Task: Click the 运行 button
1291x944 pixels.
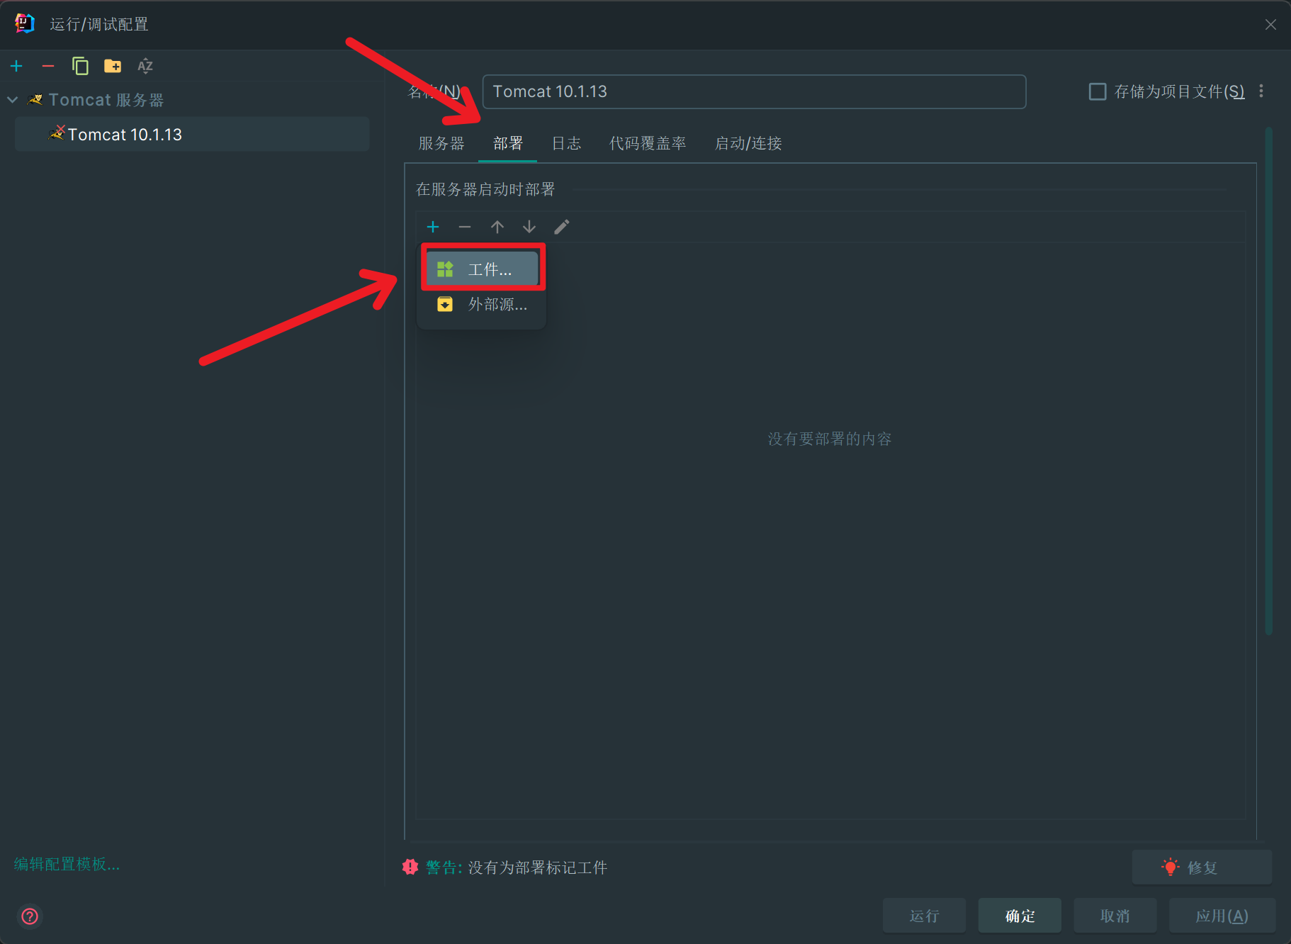Action: point(924,916)
